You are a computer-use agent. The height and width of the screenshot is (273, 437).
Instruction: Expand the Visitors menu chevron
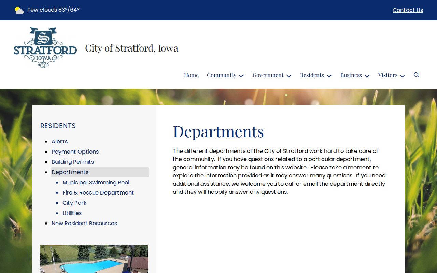tap(403, 76)
